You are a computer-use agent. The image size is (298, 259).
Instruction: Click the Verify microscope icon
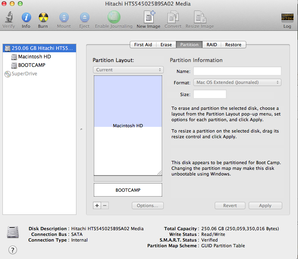click(9, 17)
